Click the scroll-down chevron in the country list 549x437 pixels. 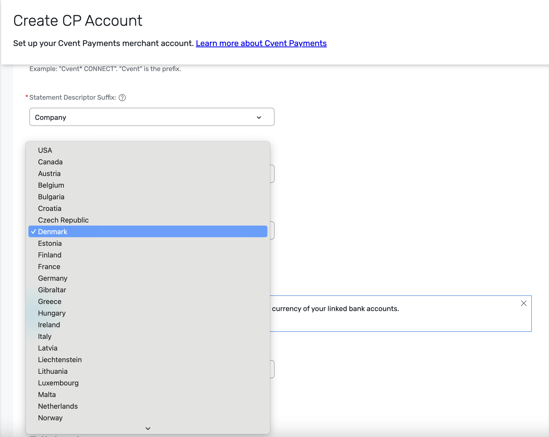click(x=148, y=428)
